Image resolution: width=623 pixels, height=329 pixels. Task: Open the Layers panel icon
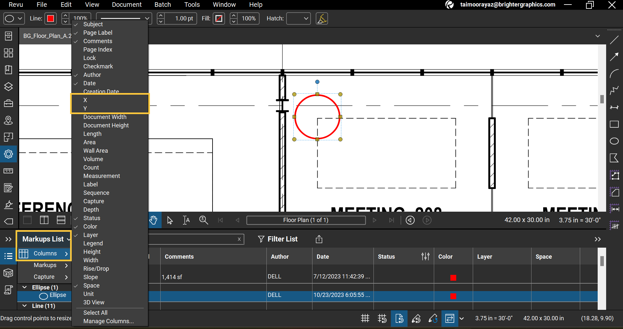tap(8, 87)
